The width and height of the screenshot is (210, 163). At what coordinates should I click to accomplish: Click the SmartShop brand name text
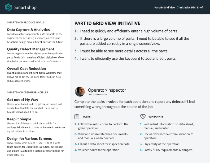pyautogui.click(x=25, y=7)
